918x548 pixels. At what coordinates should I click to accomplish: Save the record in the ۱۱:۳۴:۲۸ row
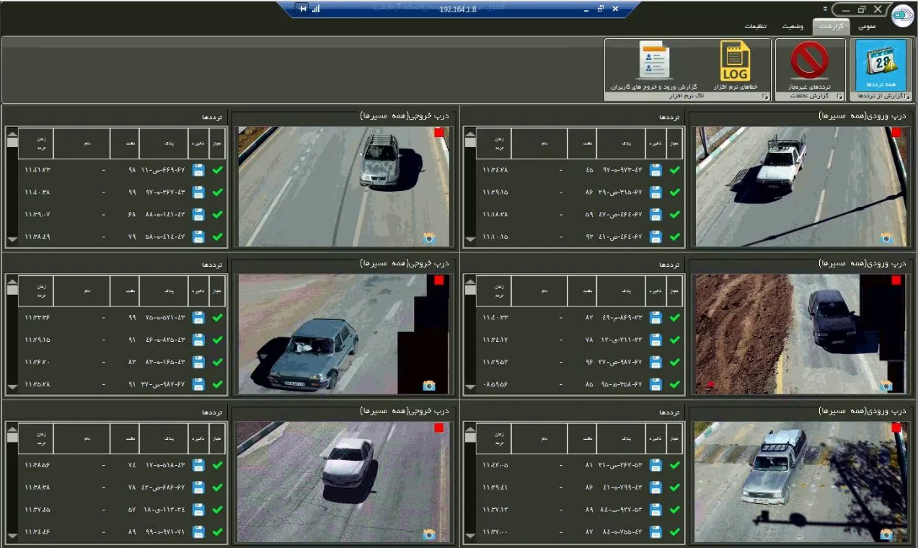click(x=656, y=170)
